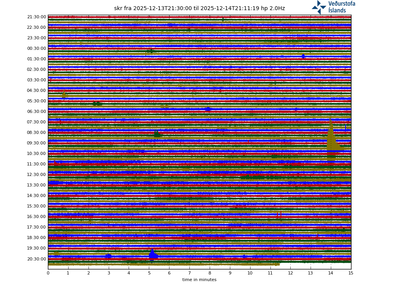Select the 16:30:00 row label
Viewport: 399px width, 299px height.
(37, 217)
